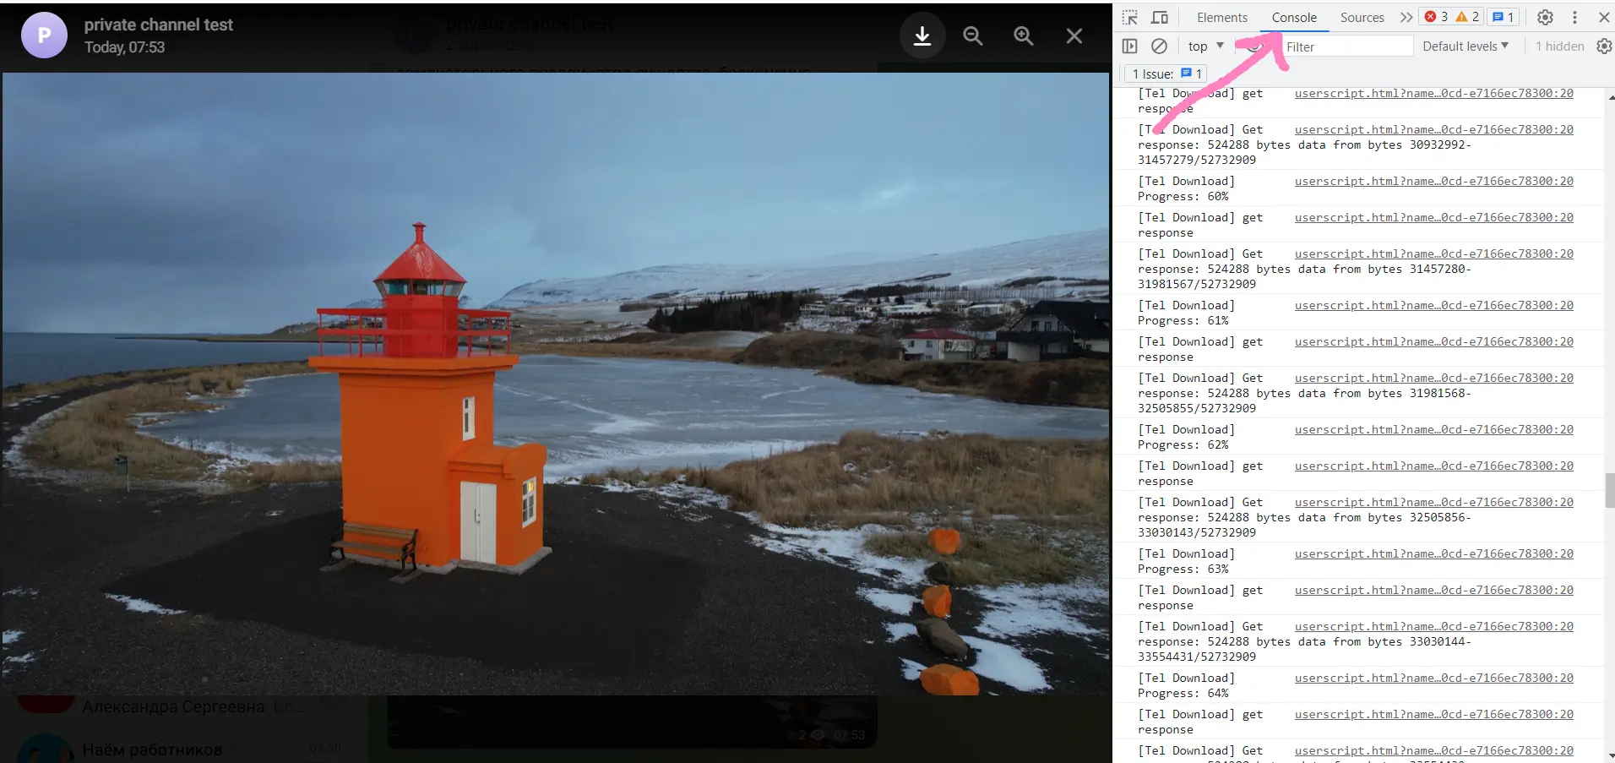Switch to the Sources tab
Viewport: 1615px width, 763px height.
point(1362,17)
